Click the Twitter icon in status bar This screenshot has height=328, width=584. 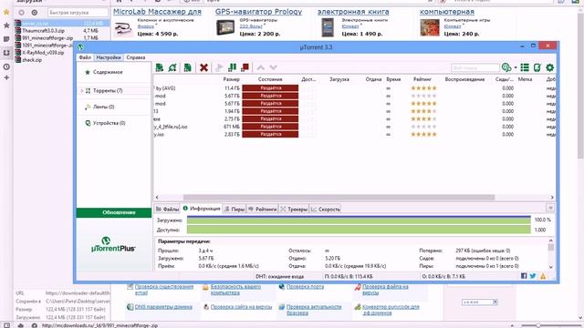(533, 276)
